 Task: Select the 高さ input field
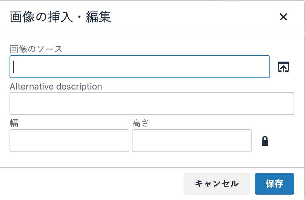pyautogui.click(x=192, y=141)
